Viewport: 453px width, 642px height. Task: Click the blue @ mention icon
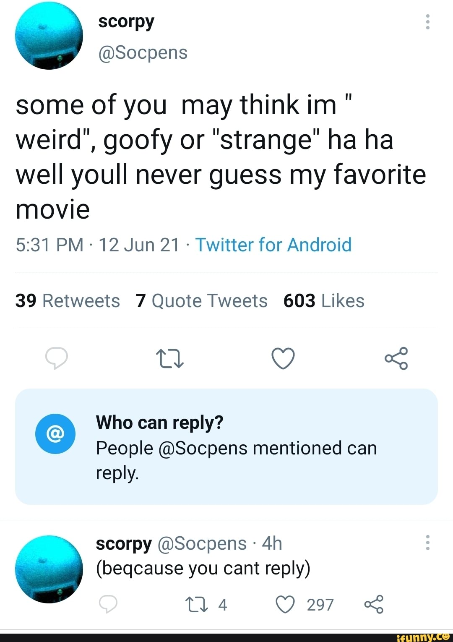55,434
